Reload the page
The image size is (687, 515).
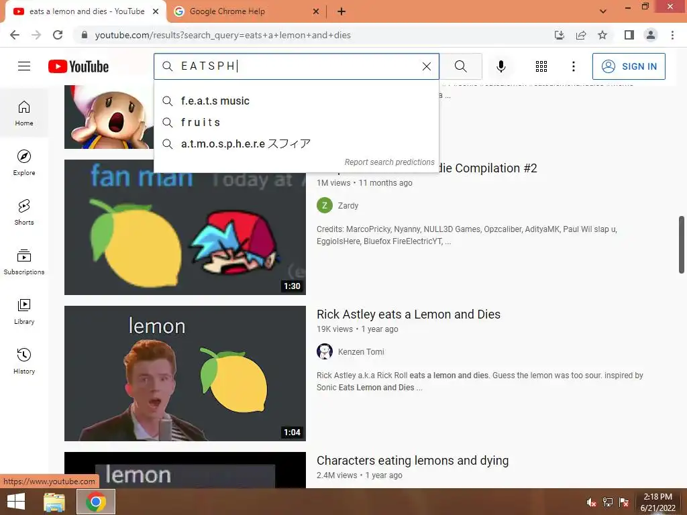tap(58, 35)
